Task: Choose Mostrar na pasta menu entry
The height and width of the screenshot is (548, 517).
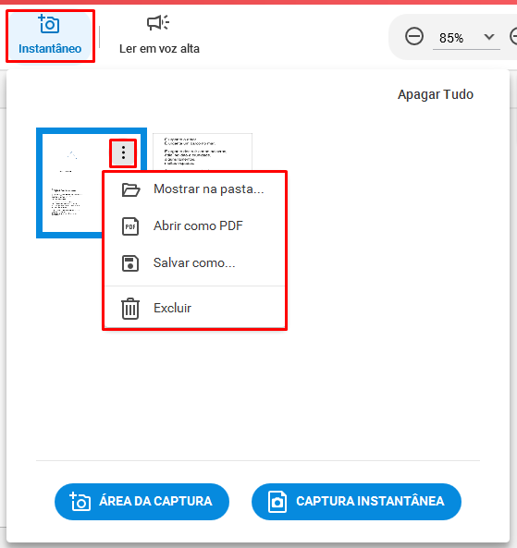Action: (x=194, y=189)
